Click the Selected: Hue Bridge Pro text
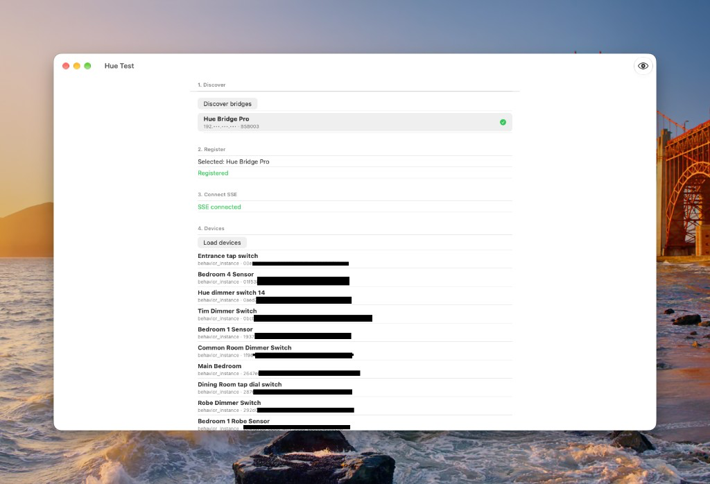The width and height of the screenshot is (710, 484). tap(233, 162)
